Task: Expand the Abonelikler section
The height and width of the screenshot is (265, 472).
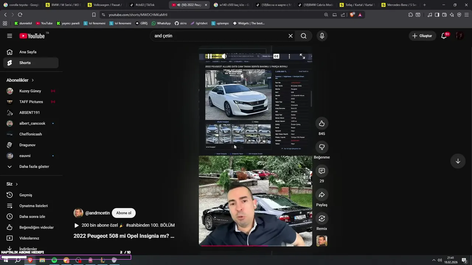Action: click(20, 80)
